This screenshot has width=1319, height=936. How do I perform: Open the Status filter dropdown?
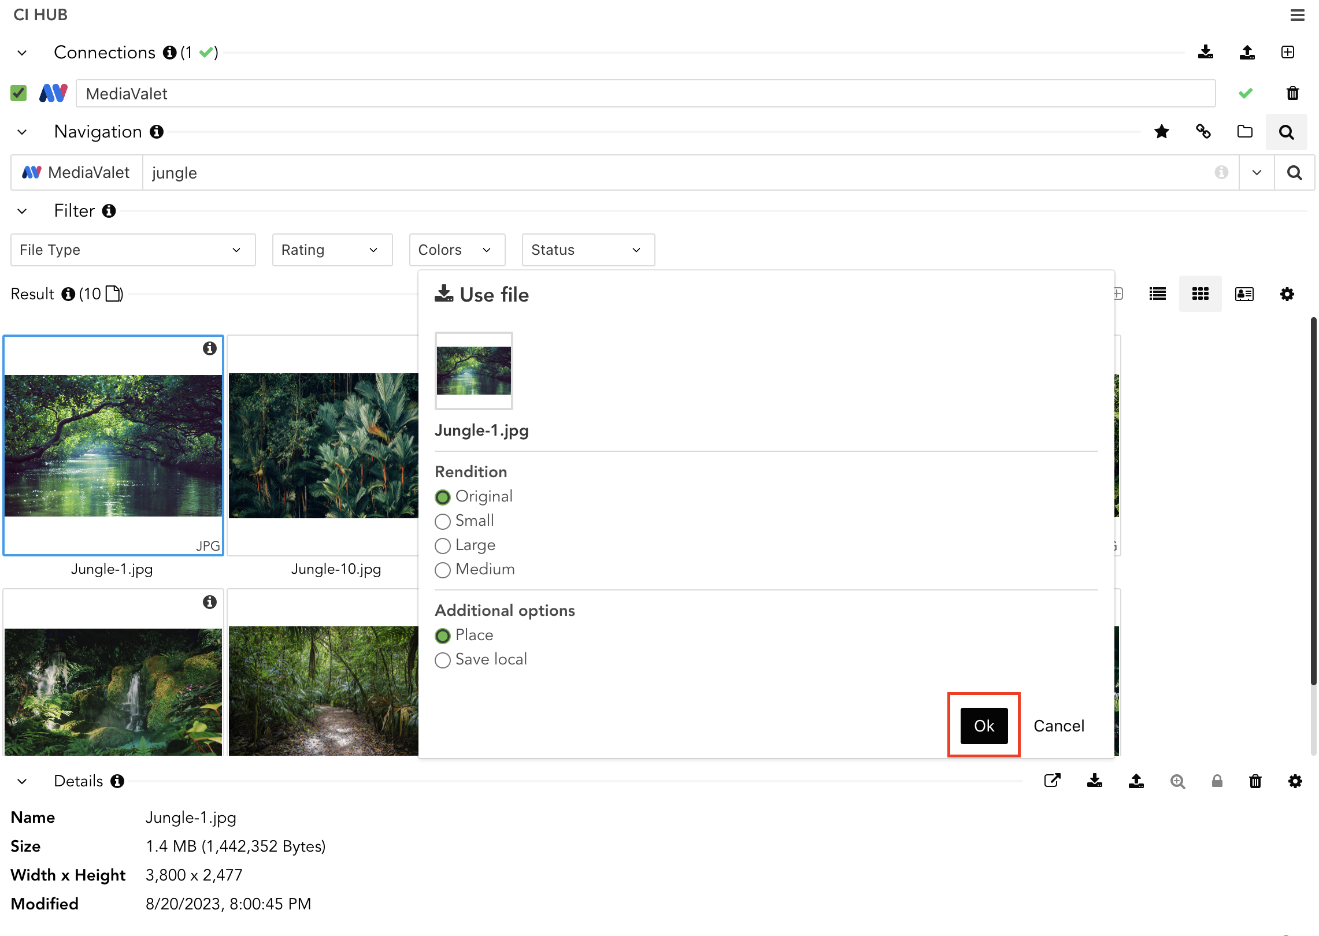(588, 250)
